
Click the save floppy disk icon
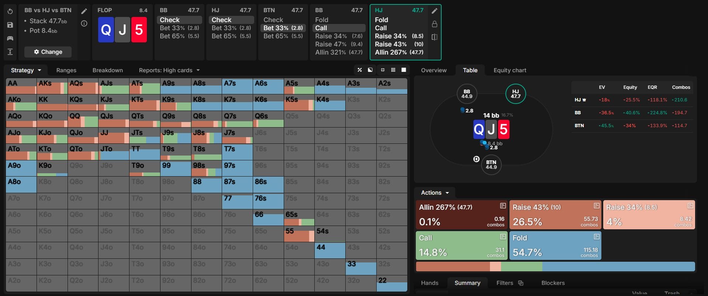click(10, 25)
